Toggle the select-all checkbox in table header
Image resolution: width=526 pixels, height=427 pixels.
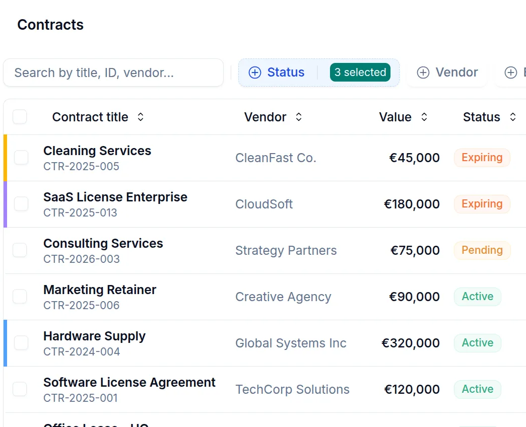20,117
